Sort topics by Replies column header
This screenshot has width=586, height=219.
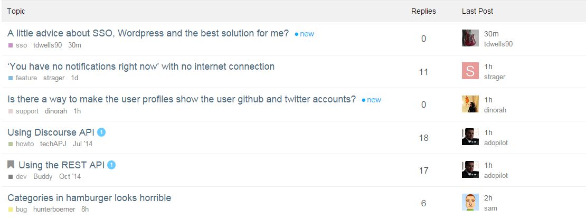click(x=423, y=11)
